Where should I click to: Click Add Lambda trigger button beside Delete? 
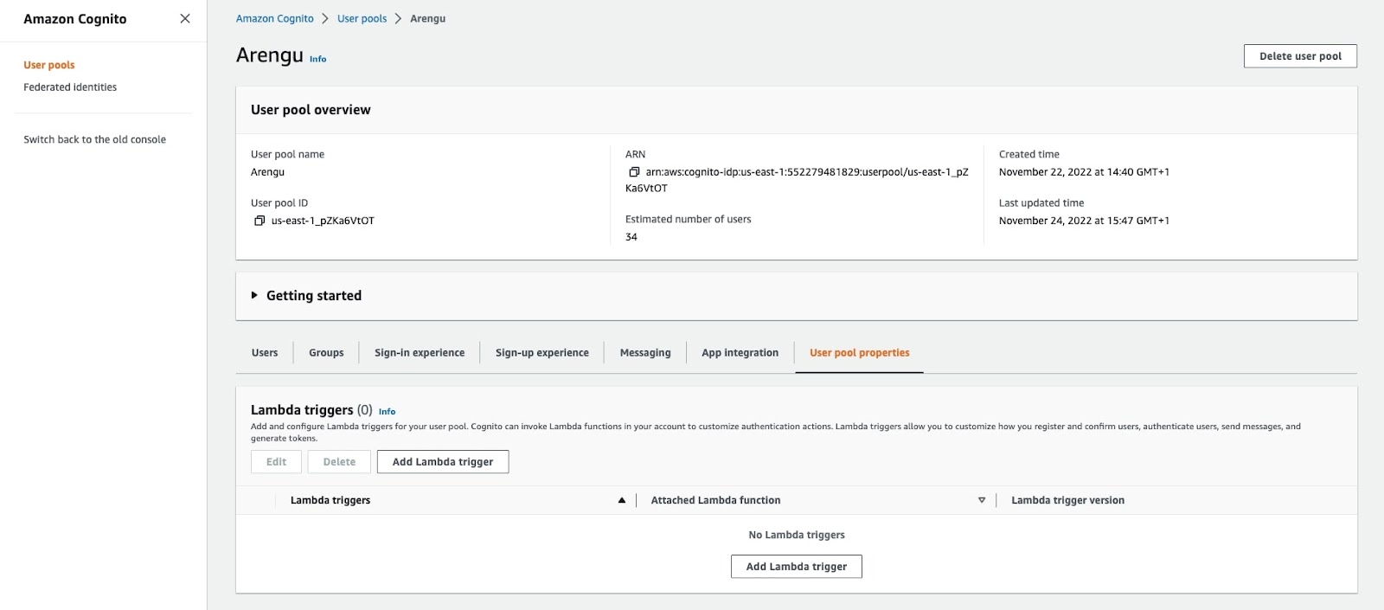tap(443, 462)
